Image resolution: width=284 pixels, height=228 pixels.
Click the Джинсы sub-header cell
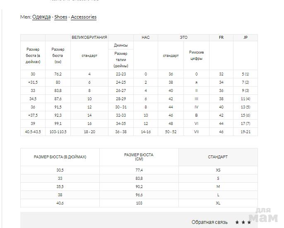(121, 45)
